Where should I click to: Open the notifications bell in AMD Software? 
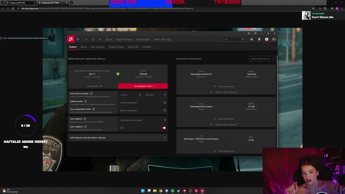[x=259, y=39]
